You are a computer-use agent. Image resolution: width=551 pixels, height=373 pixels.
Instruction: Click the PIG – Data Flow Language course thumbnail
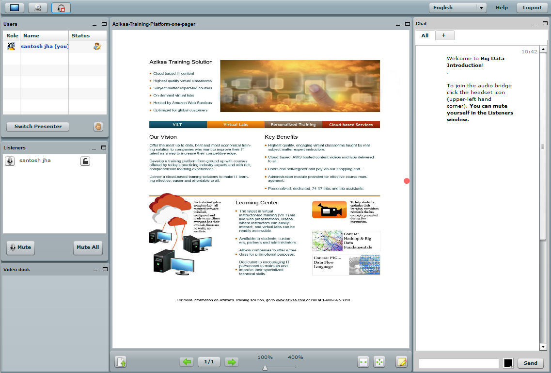coord(346,265)
